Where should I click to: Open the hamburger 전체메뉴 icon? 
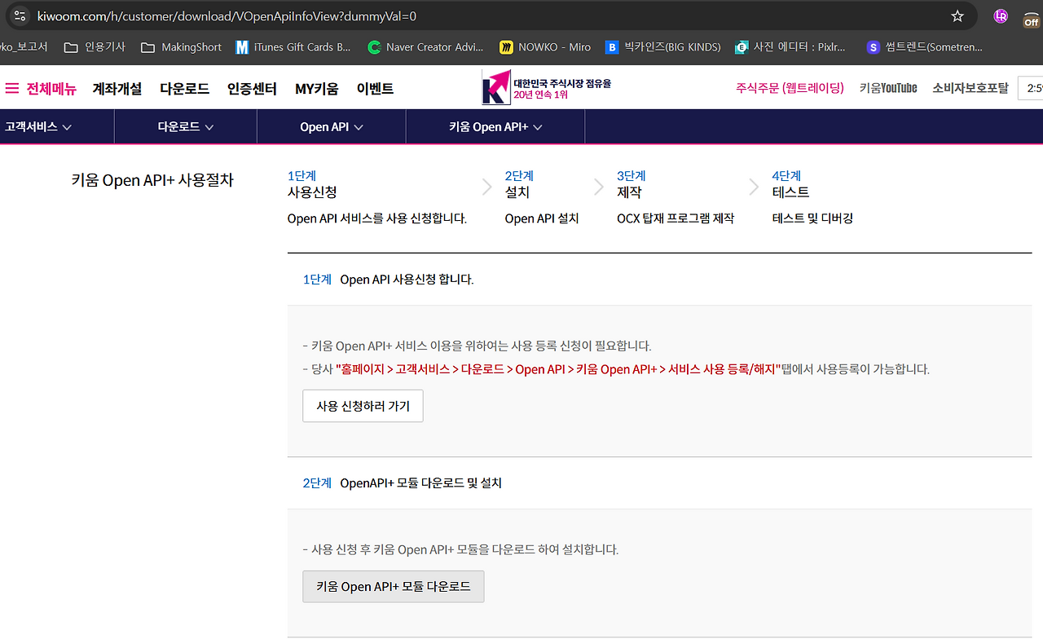12,89
